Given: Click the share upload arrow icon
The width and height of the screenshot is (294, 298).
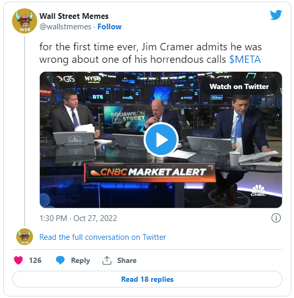Looking at the screenshot, I should pyautogui.click(x=107, y=260).
